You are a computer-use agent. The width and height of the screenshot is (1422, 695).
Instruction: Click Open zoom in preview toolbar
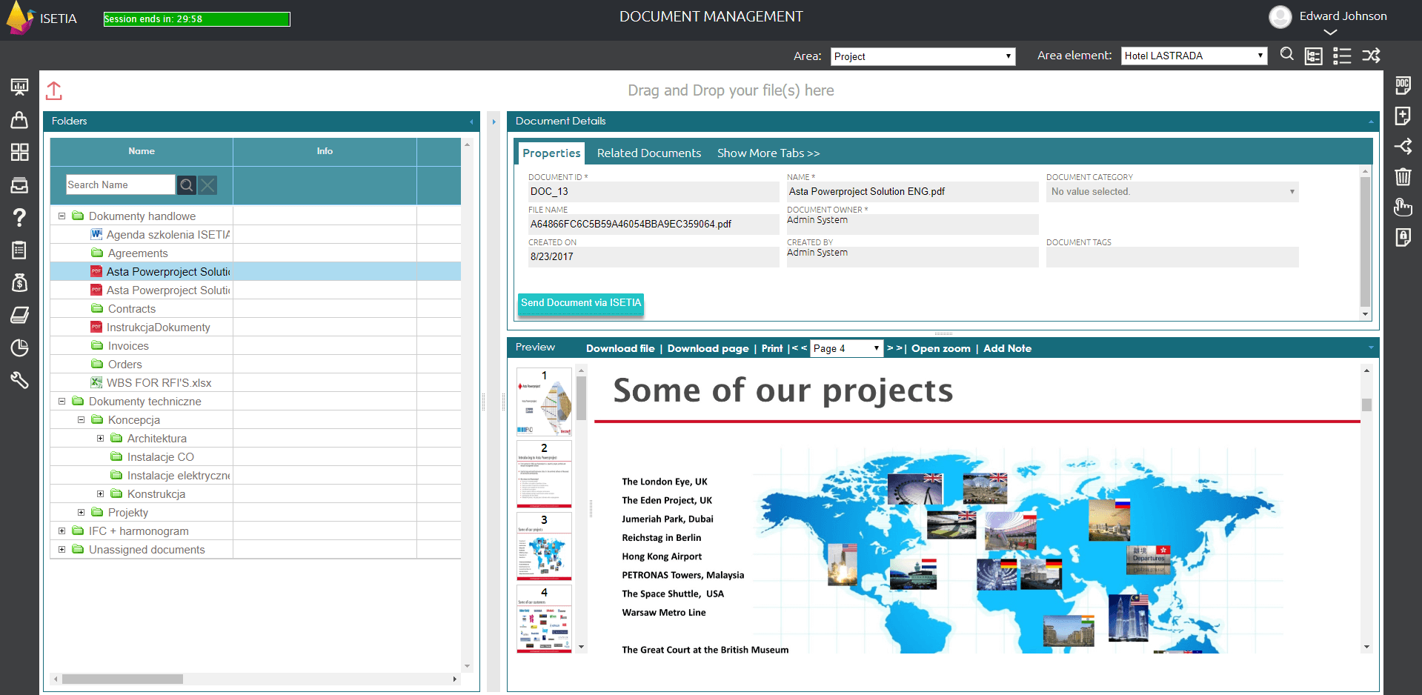[941, 348]
